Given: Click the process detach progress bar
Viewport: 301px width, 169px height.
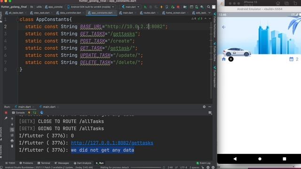Looking at the screenshot, I should point(146,168).
